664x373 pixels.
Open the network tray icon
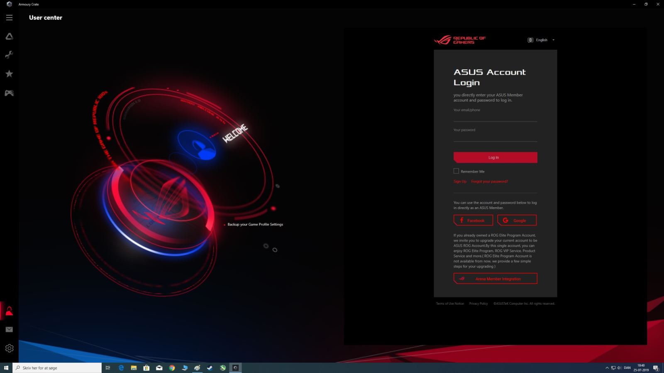(x=613, y=368)
